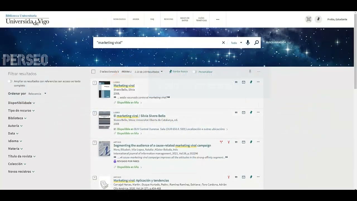357x201 pixels.
Task: Cite the Aplicación y tendencias article
Action: 236,177
